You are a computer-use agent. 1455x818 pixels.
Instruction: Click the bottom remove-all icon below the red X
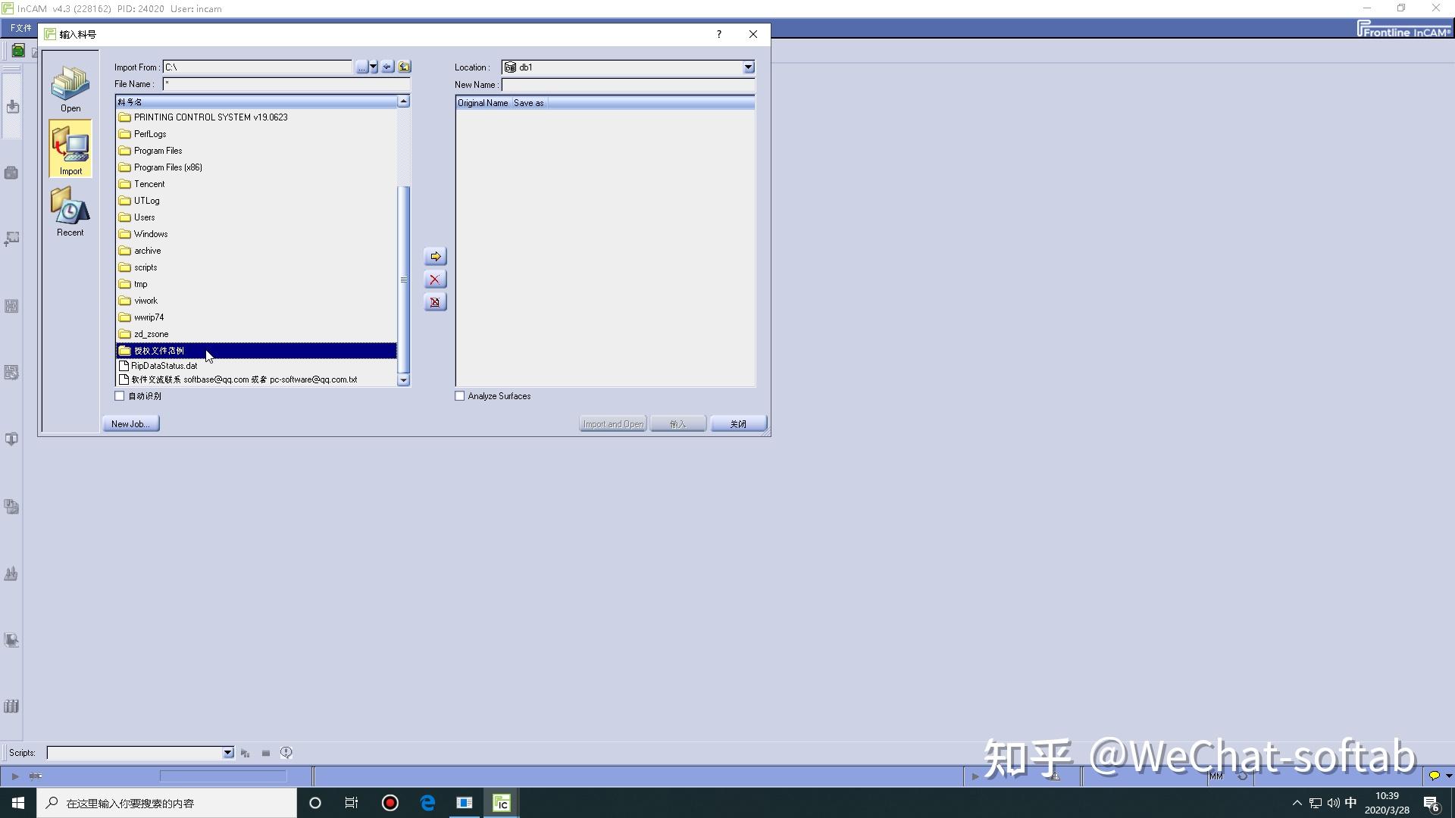coord(435,301)
